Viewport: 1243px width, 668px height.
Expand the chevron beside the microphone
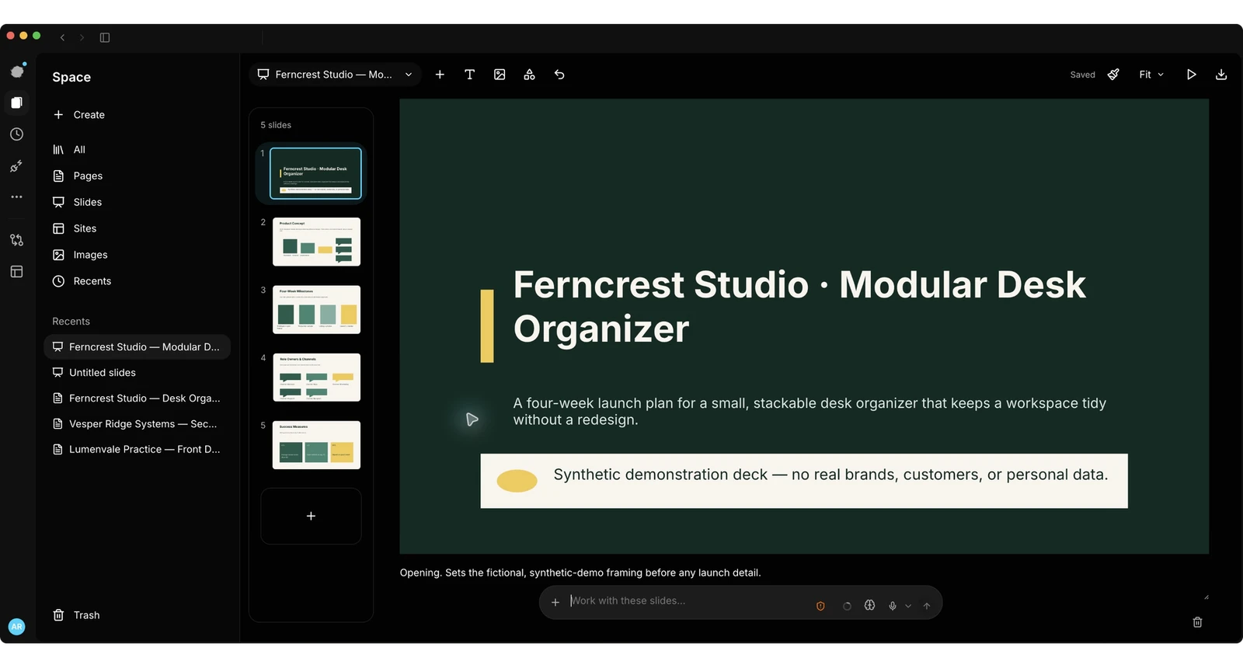908,606
